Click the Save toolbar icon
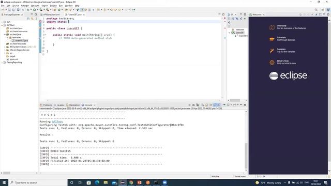The image size is (331, 186). (9, 10)
